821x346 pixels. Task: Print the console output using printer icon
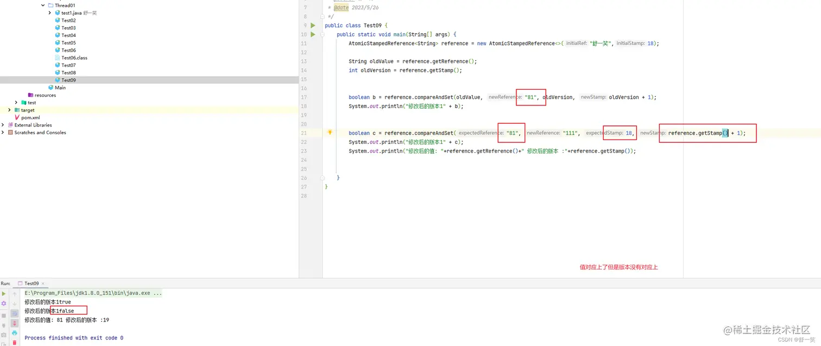15,332
